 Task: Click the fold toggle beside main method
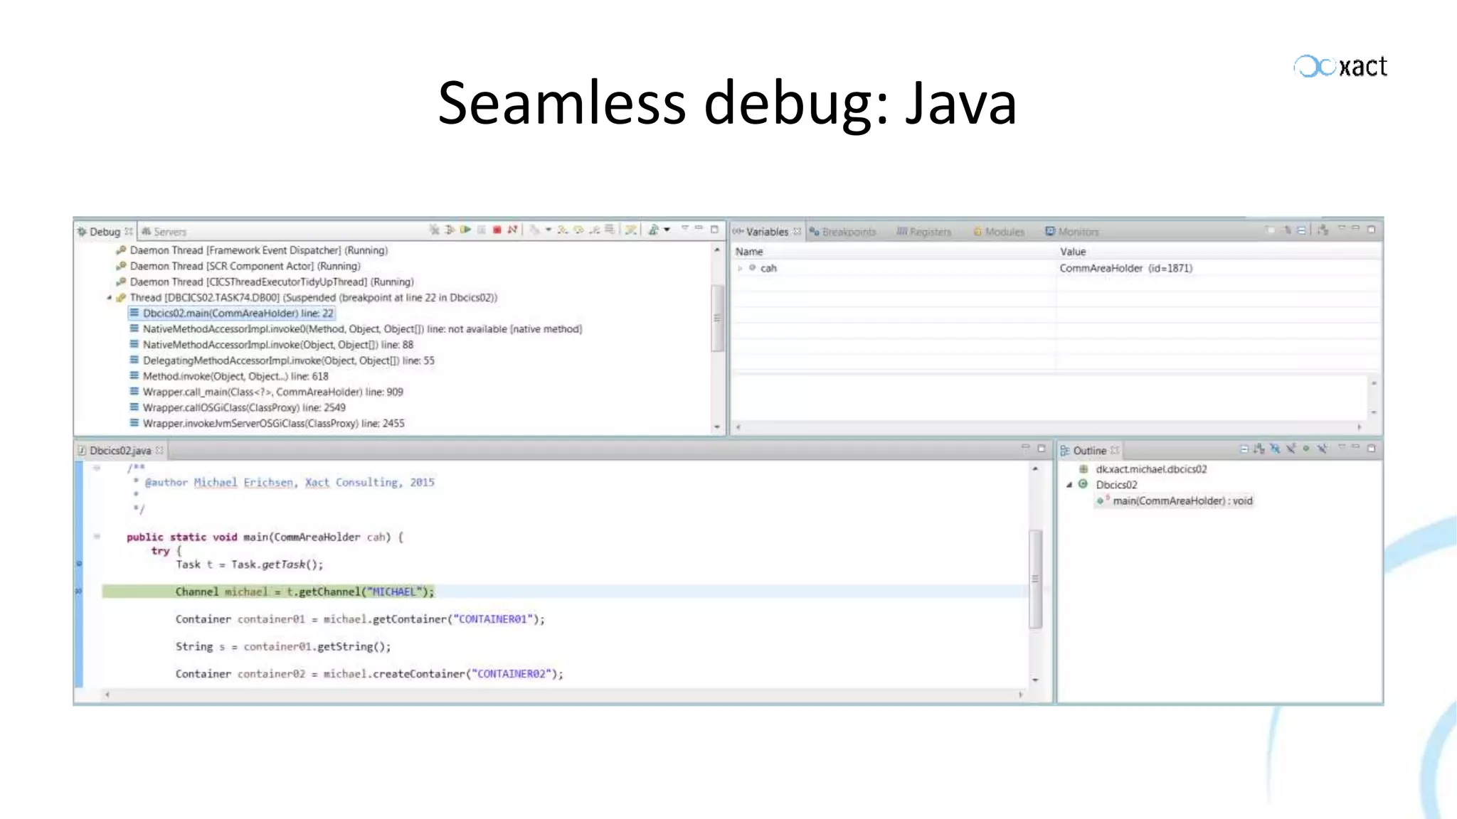pos(97,537)
